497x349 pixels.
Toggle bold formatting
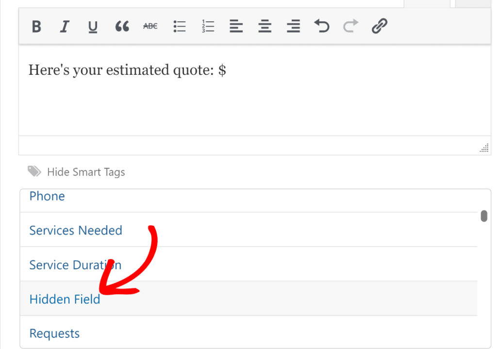click(36, 26)
